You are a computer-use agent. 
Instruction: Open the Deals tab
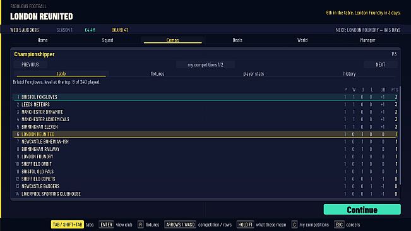pyautogui.click(x=237, y=40)
